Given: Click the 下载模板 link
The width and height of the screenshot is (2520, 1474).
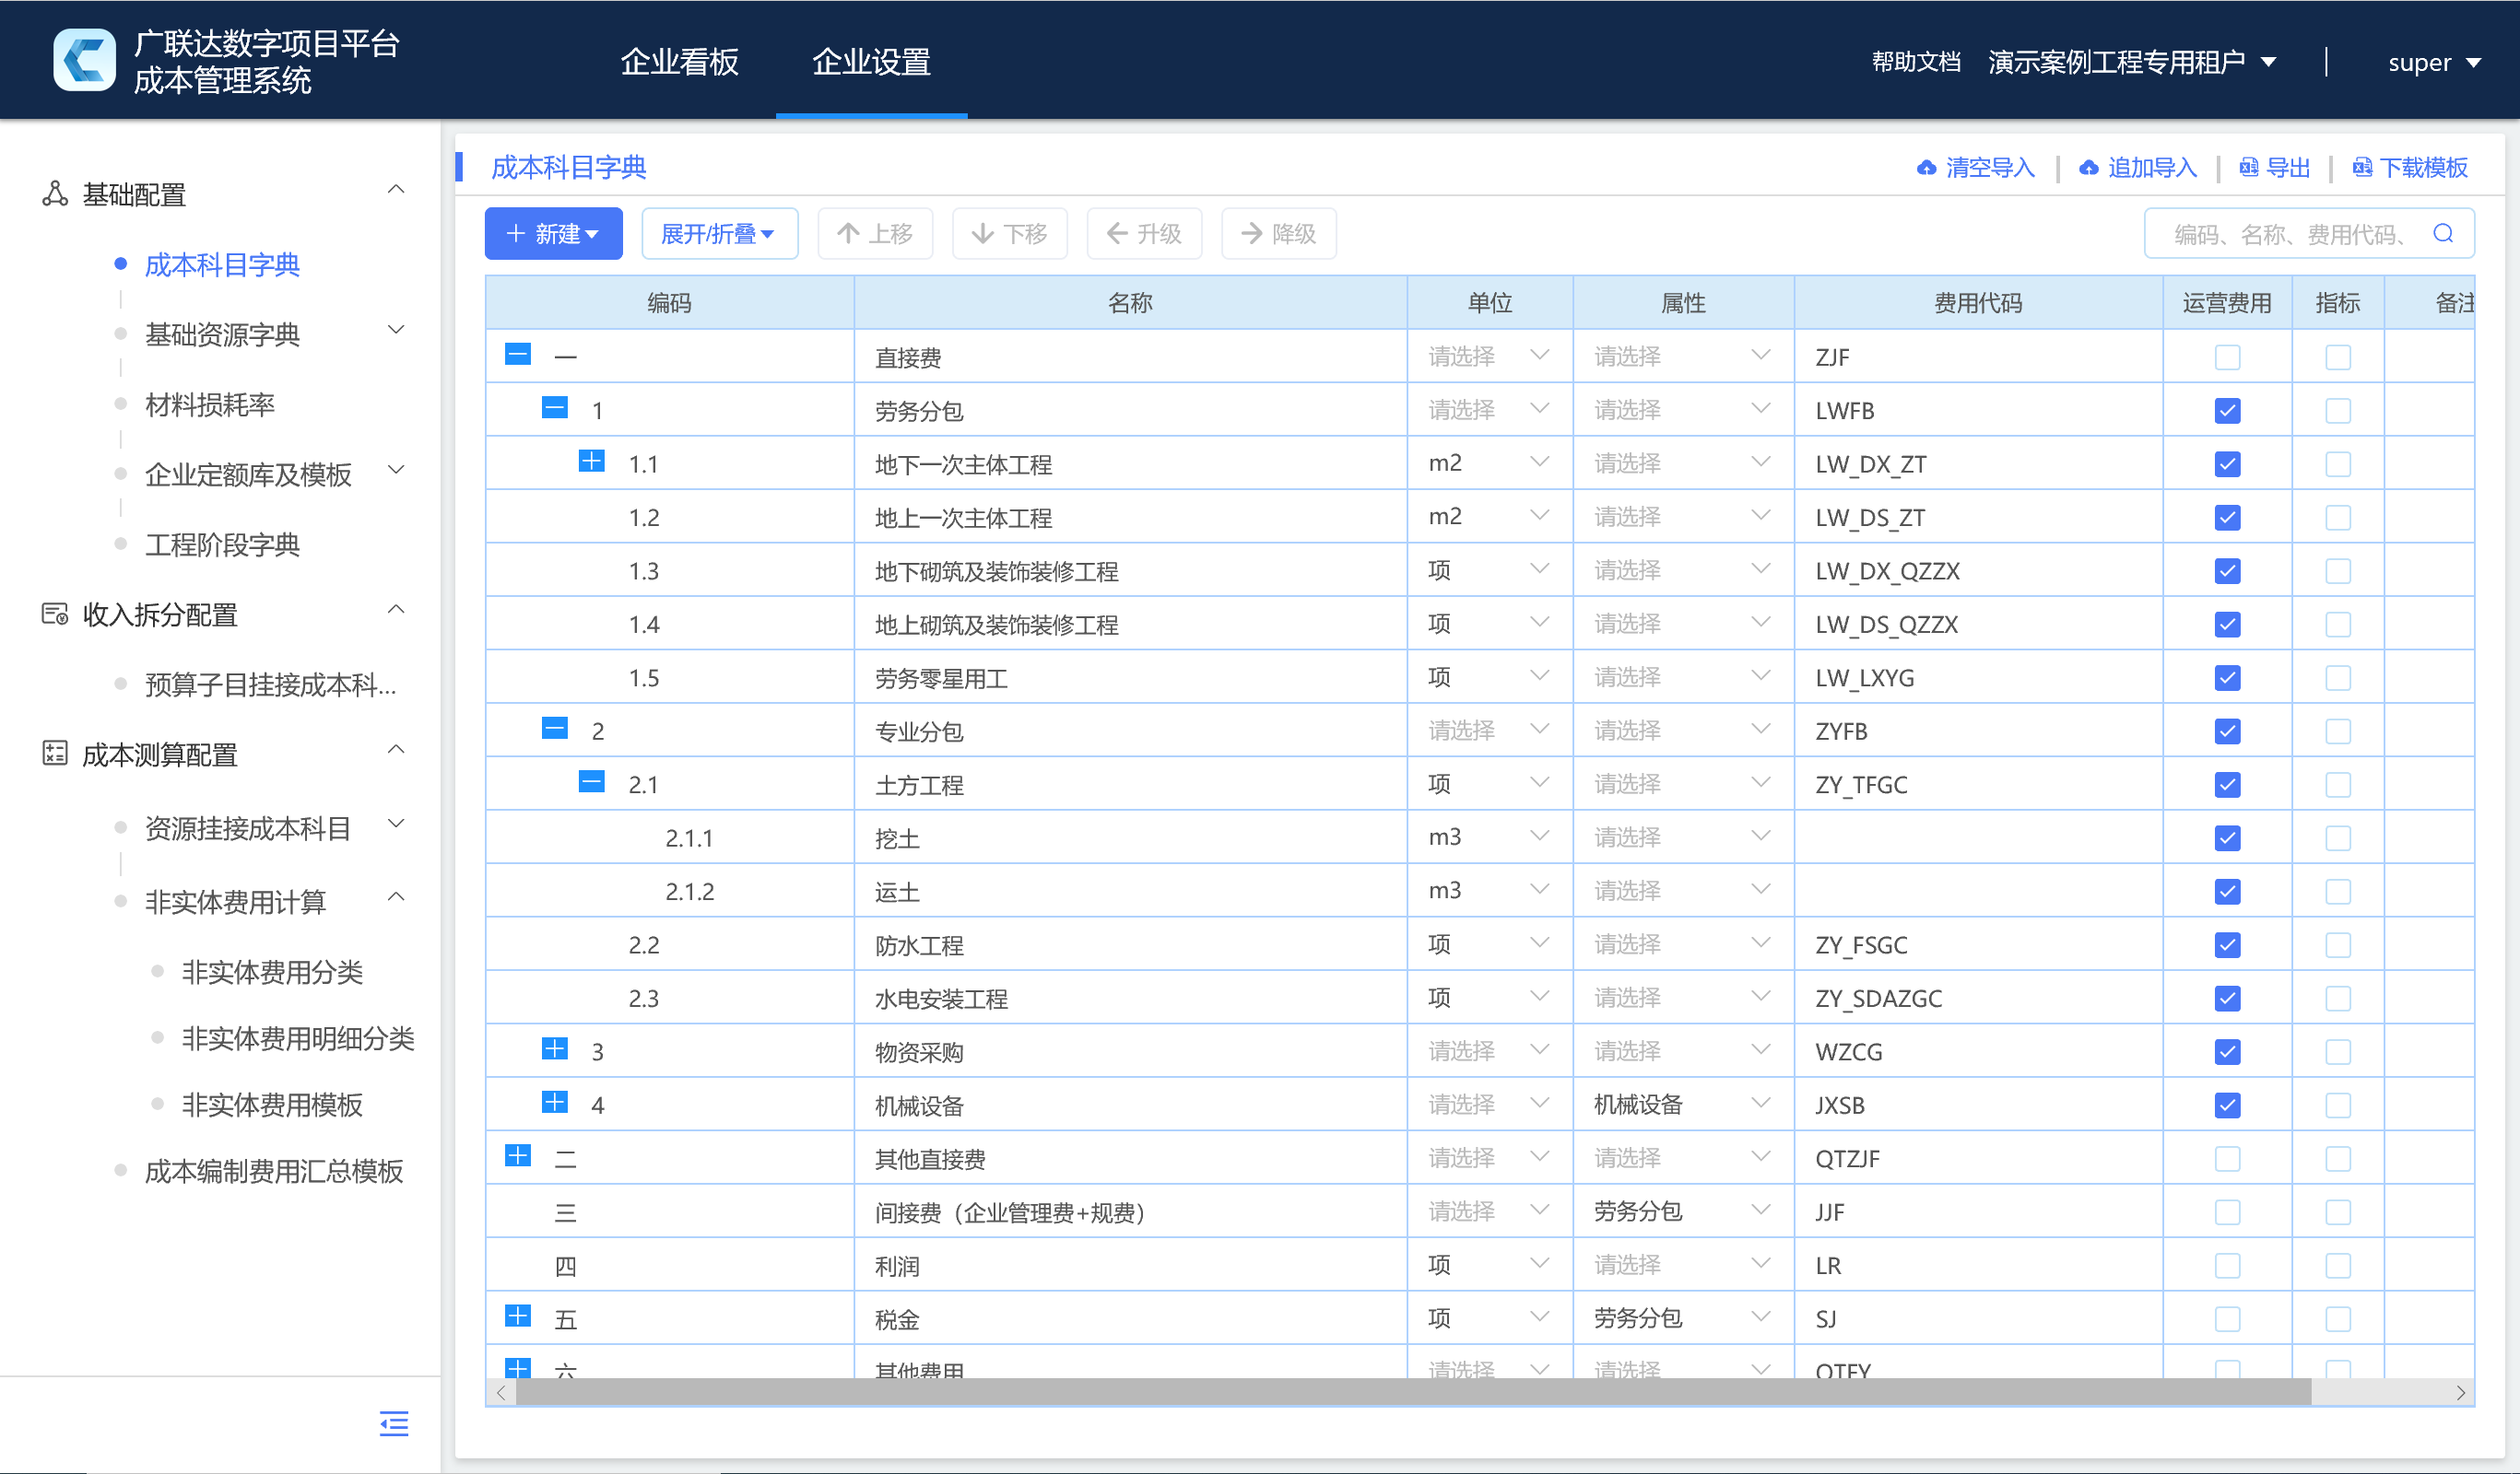Looking at the screenshot, I should coord(2411,168).
